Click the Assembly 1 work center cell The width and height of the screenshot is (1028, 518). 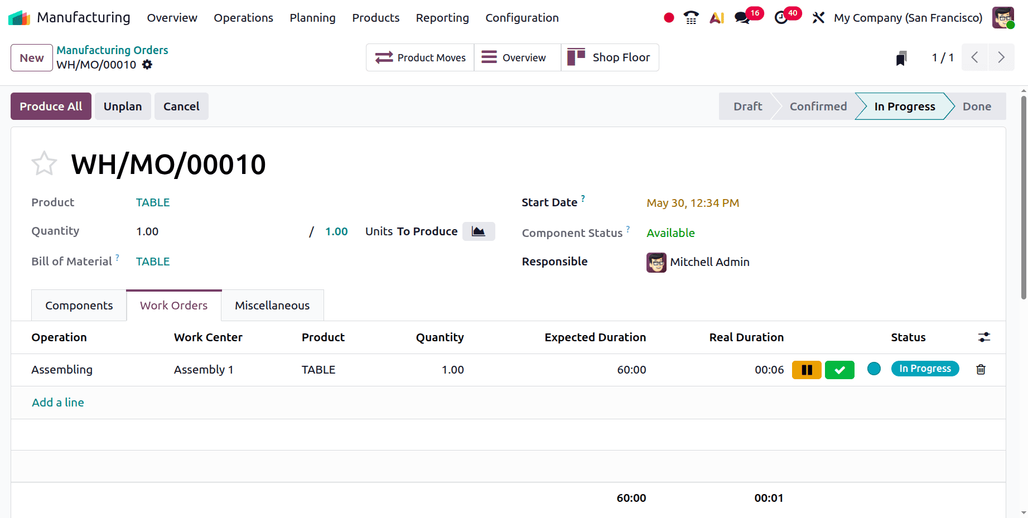coord(204,370)
